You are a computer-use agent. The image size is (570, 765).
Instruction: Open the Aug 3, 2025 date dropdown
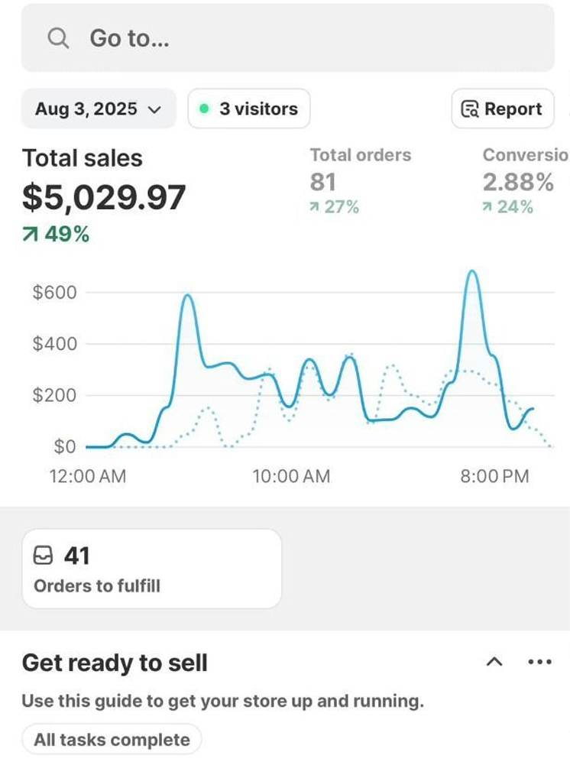coord(99,109)
